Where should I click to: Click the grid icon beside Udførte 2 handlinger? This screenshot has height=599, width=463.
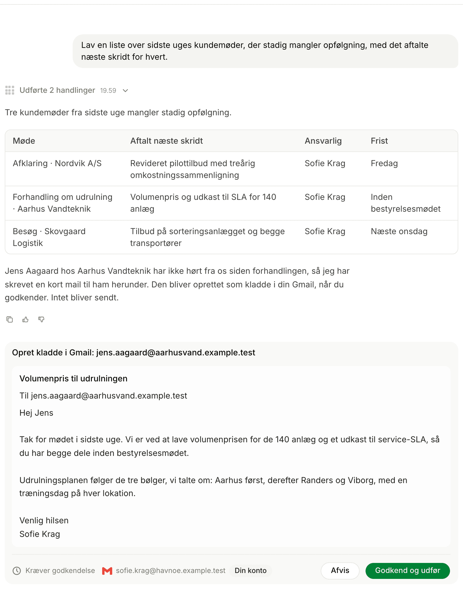tap(10, 90)
